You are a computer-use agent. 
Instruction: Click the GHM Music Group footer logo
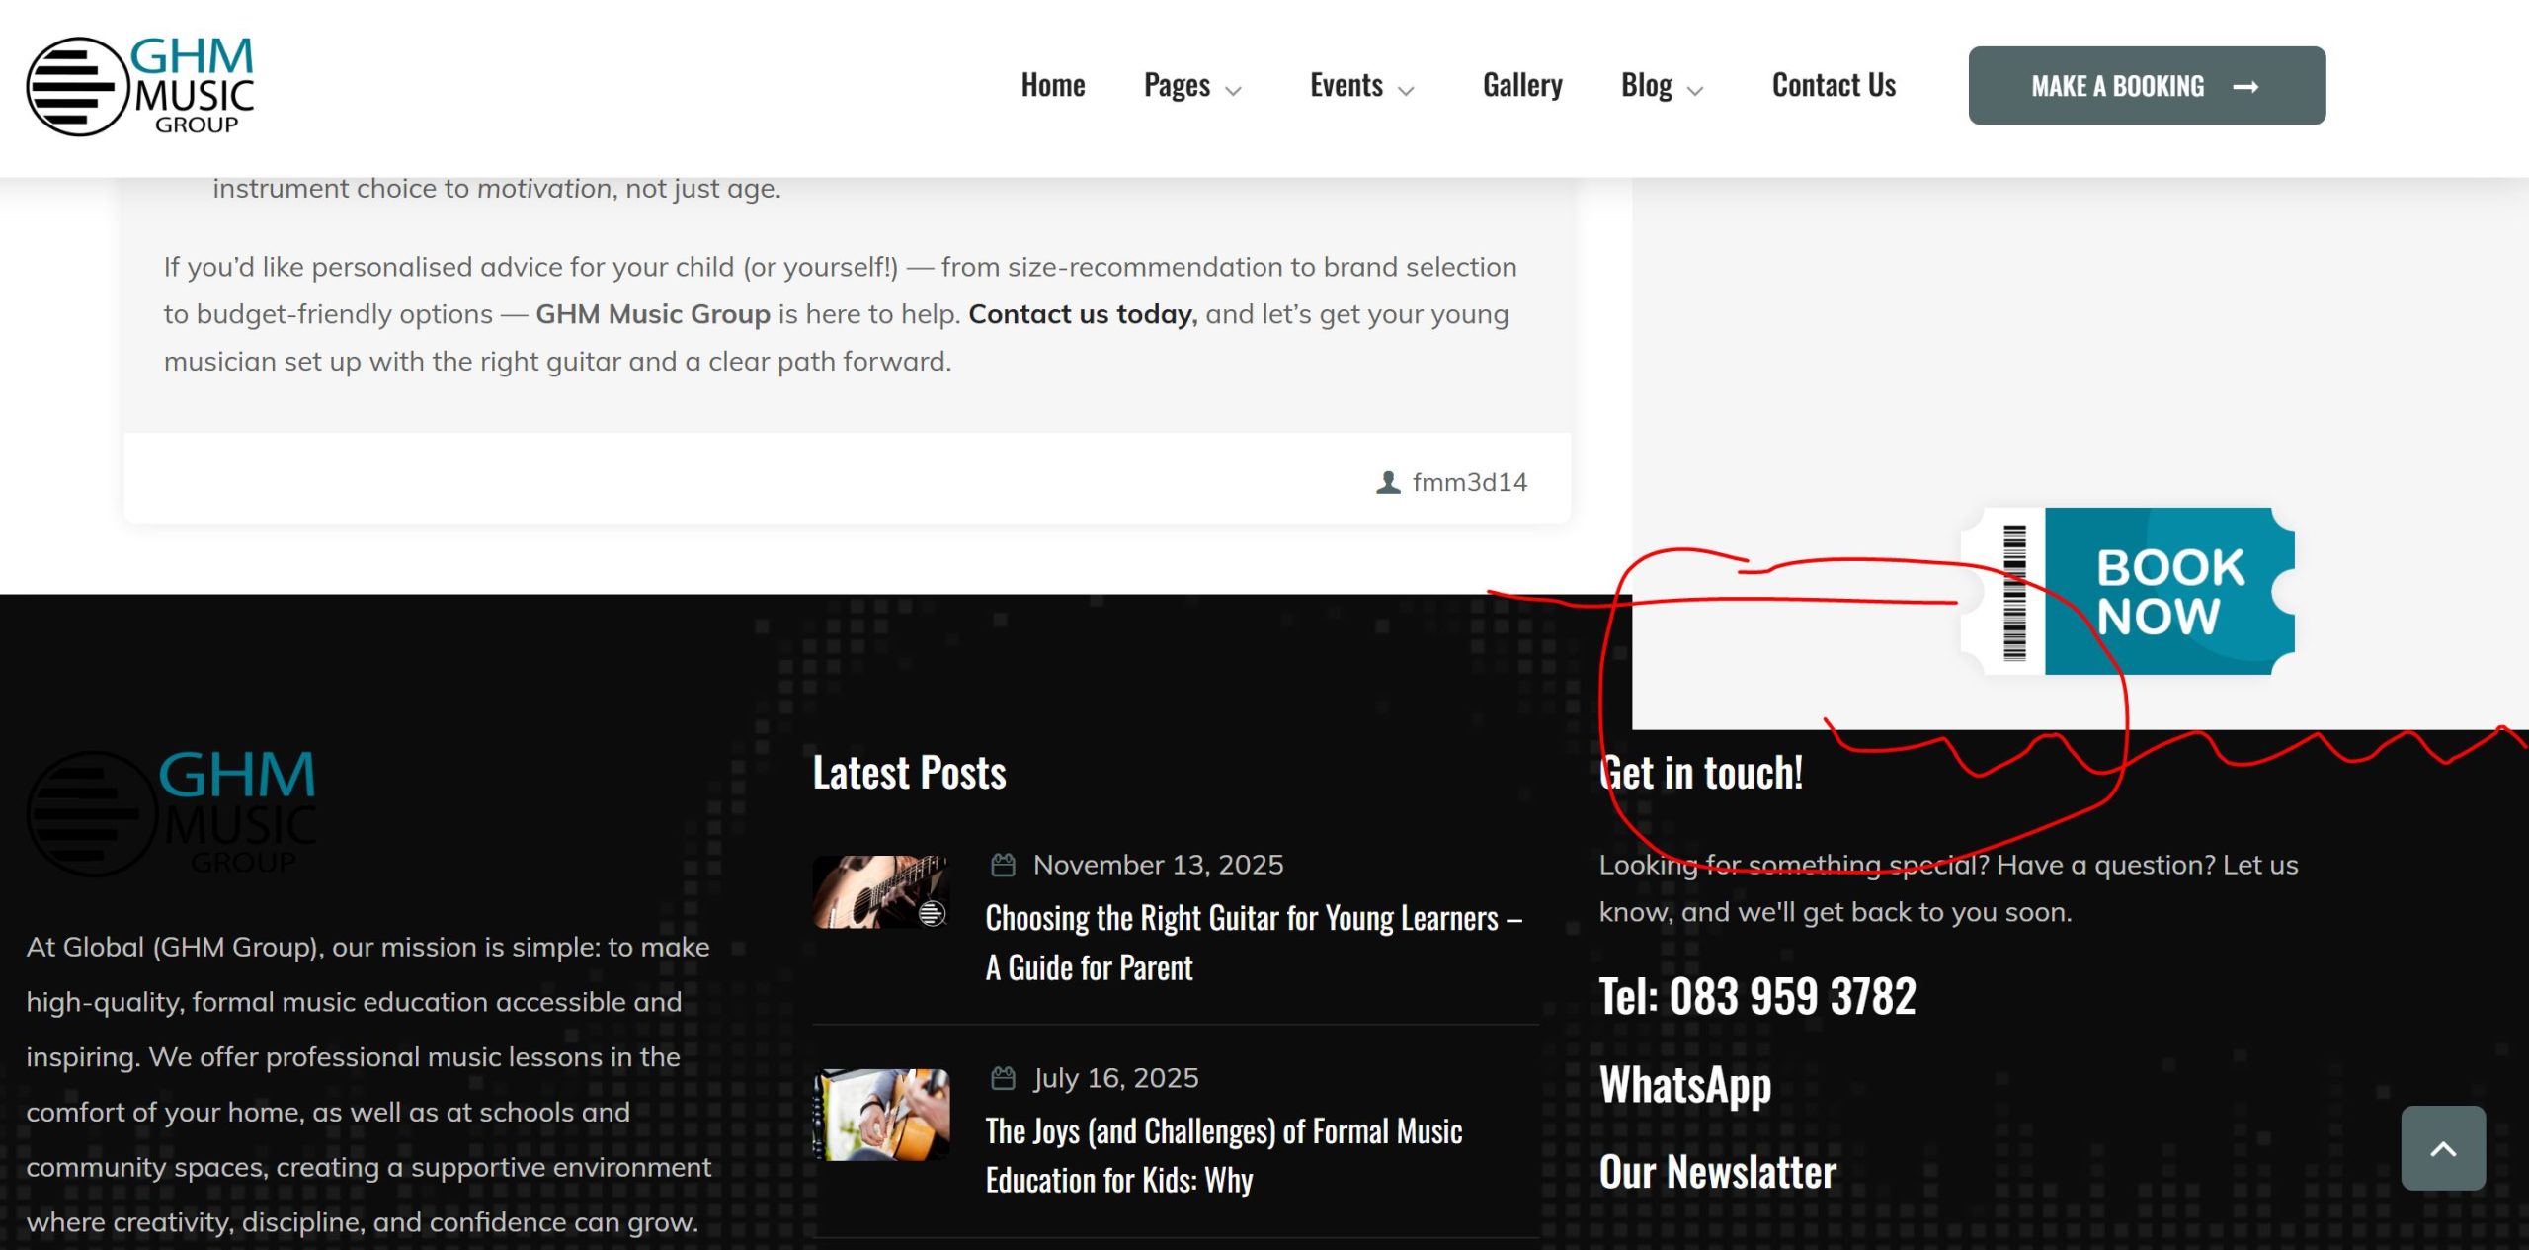[171, 812]
